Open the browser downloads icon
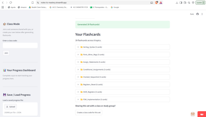The image size is (206, 117). [177, 3]
